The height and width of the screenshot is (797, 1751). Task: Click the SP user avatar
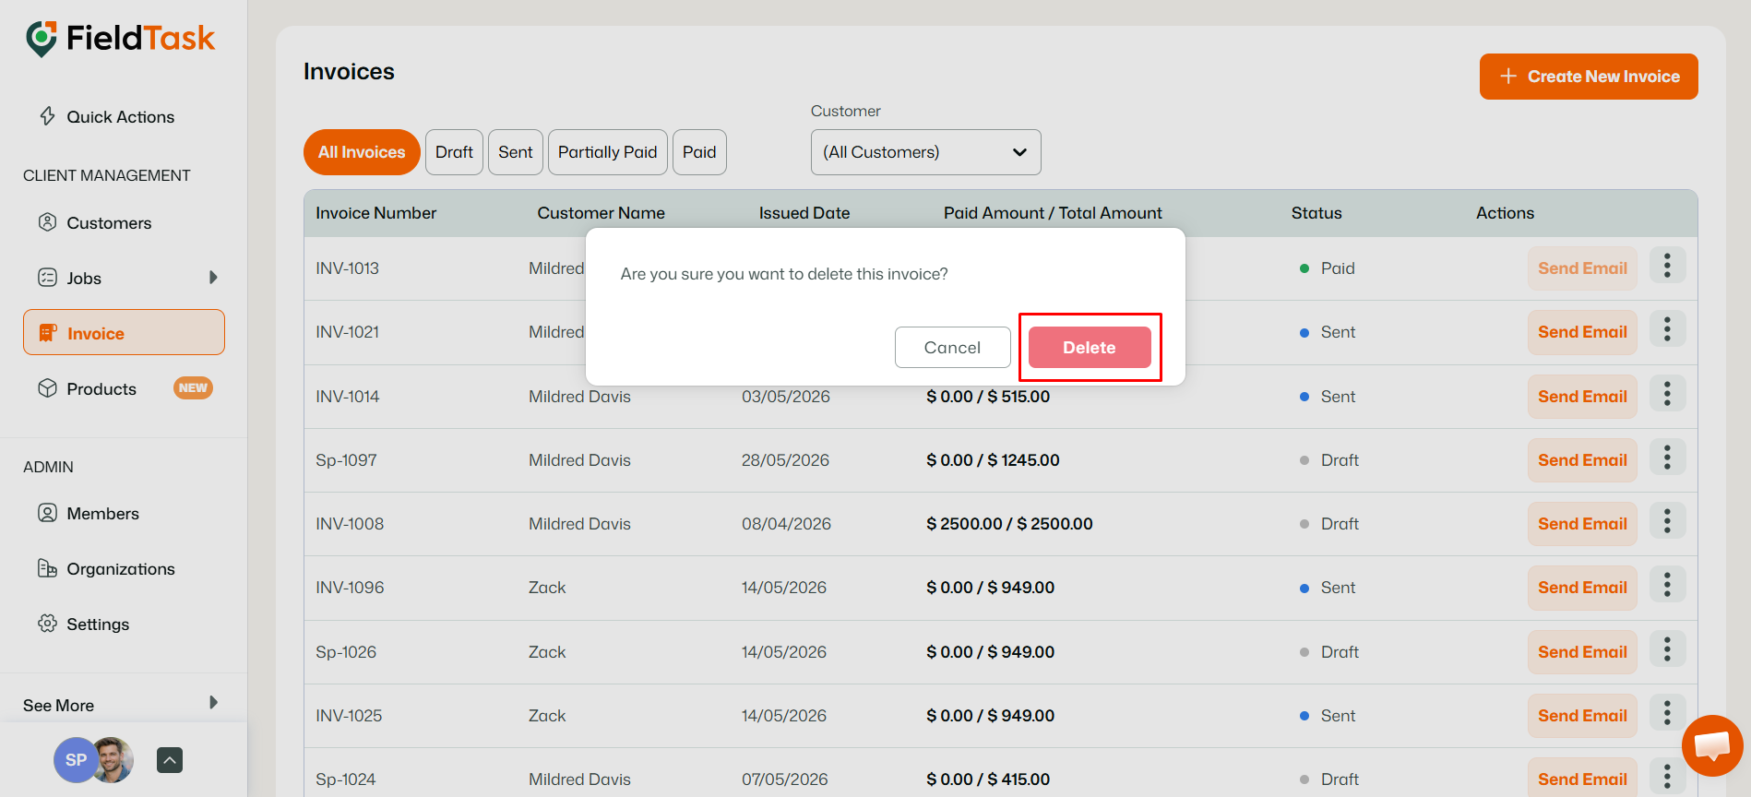click(x=76, y=760)
